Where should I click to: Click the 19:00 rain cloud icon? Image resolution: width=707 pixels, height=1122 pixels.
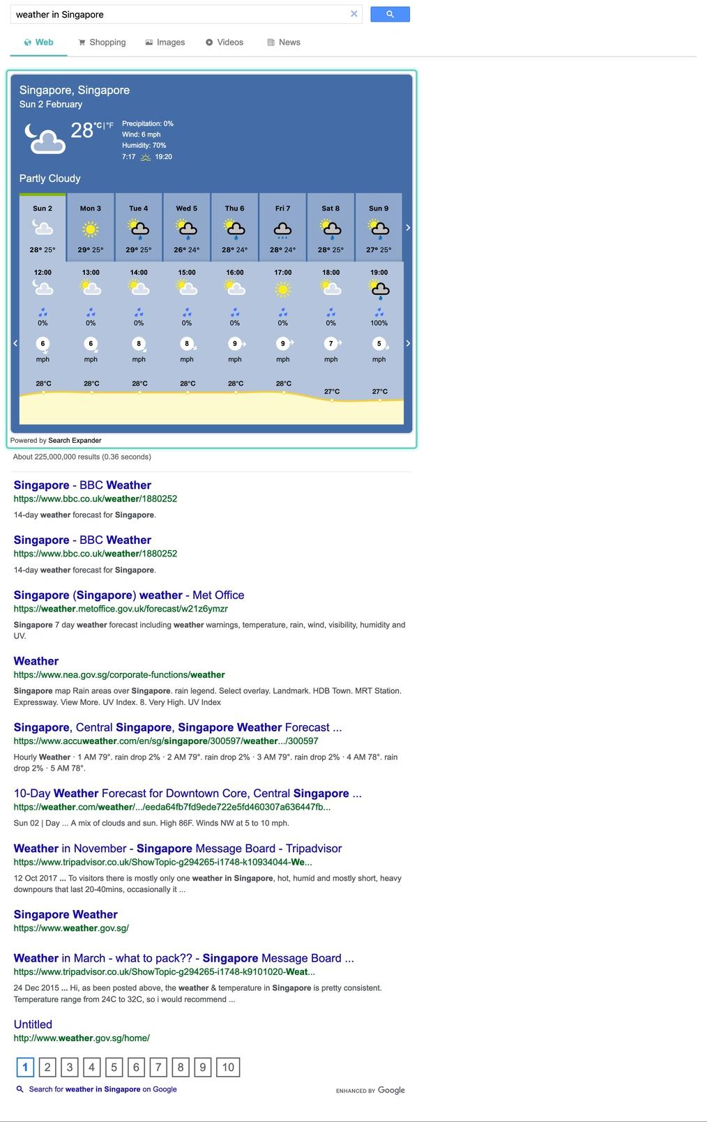tap(379, 289)
